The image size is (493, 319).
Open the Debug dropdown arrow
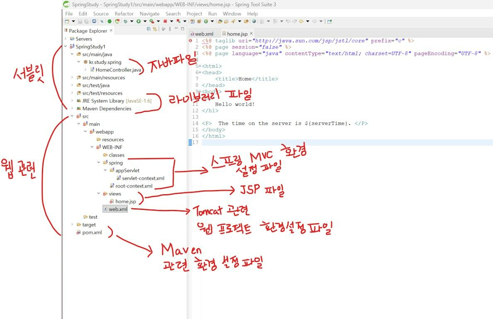(x=132, y=22)
